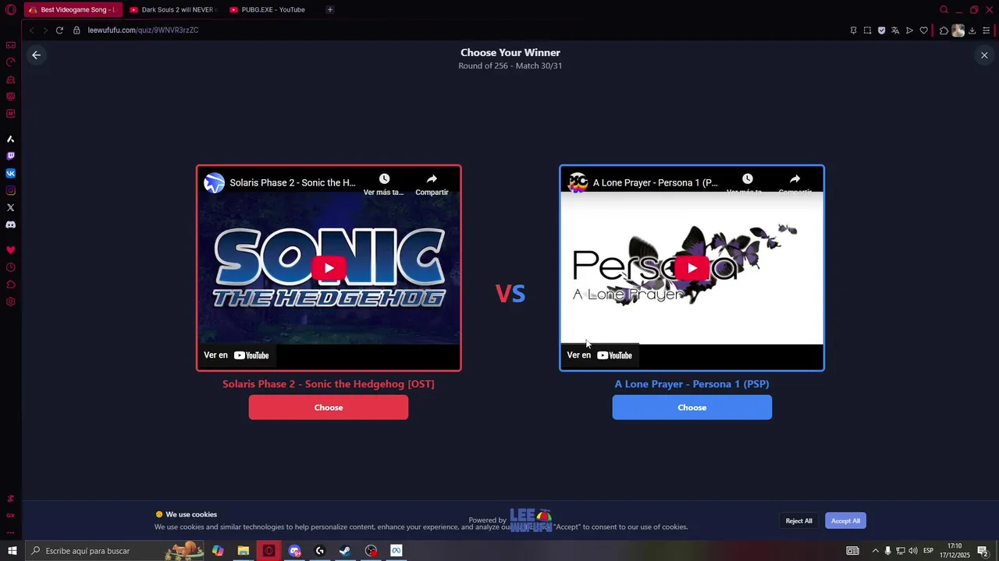Click the Windows taskbar search box

tap(115, 551)
